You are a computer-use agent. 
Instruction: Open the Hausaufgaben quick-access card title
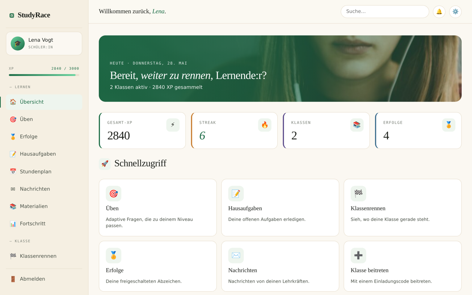245,208
